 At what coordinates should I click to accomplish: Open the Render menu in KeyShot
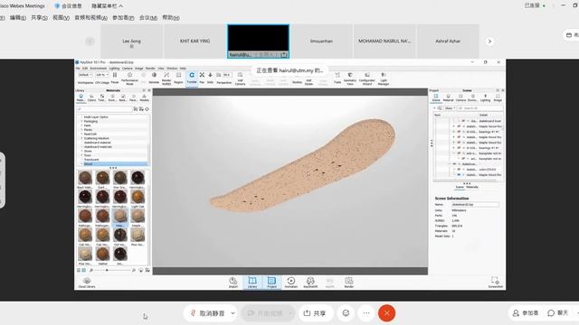pos(150,69)
